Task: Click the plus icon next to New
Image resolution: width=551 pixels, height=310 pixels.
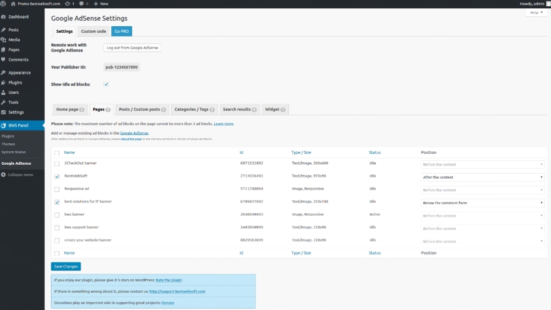Action: pyautogui.click(x=96, y=4)
